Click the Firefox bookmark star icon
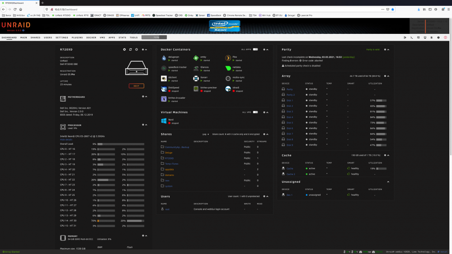Viewport: 452px width, 254px height. (x=393, y=9)
